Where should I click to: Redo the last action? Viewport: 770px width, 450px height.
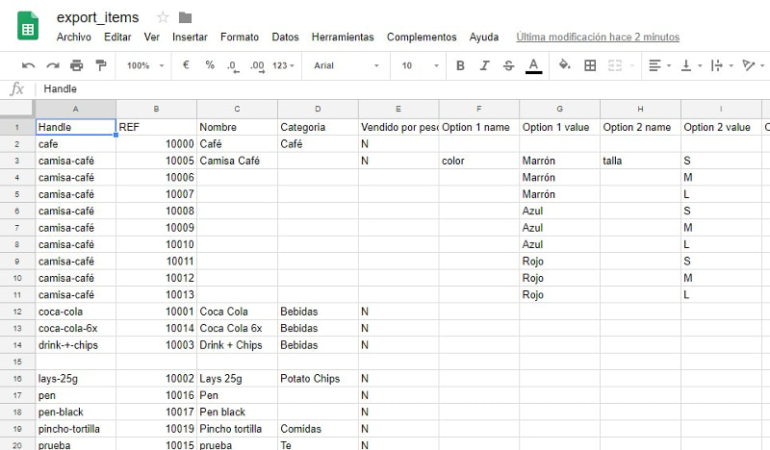53,65
